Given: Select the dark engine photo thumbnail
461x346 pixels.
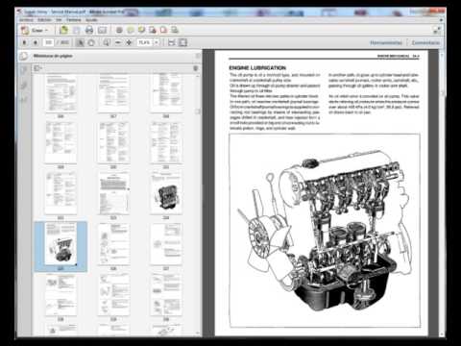Looking at the screenshot, I should point(166,193).
